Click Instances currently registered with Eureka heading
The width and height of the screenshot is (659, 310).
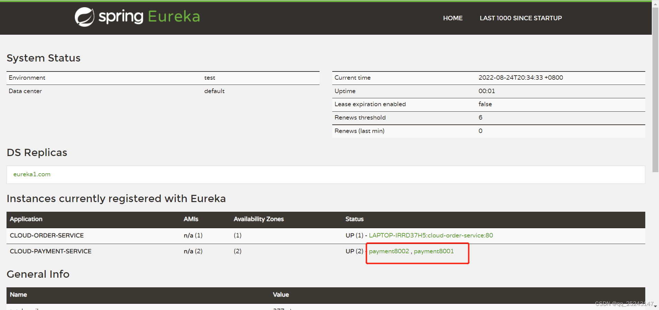[x=116, y=199]
